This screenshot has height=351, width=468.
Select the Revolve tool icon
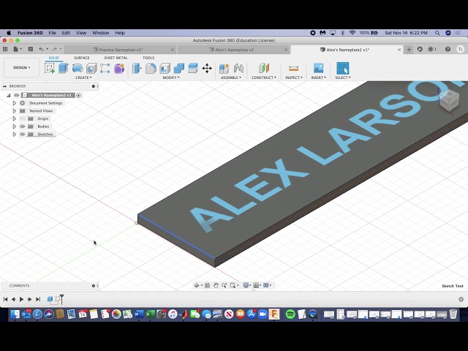pos(78,68)
